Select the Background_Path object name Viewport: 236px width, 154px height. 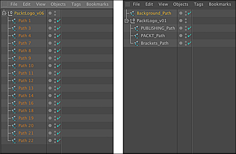click(154, 13)
